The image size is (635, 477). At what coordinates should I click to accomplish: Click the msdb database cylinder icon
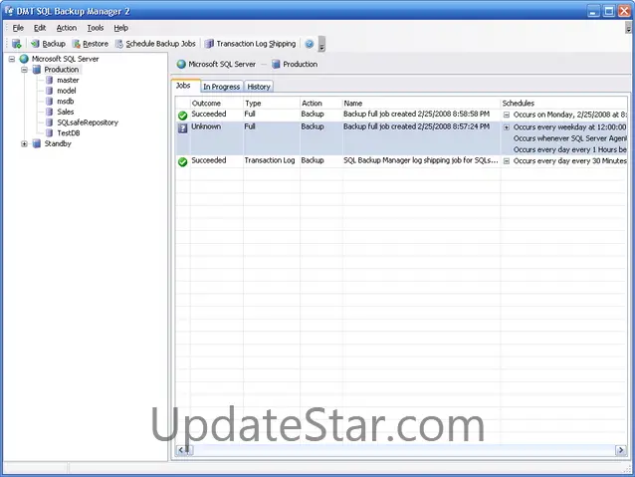pyautogui.click(x=50, y=102)
